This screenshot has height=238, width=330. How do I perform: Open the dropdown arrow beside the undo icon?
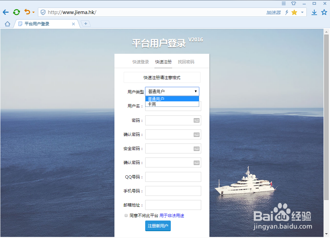(x=33, y=12)
